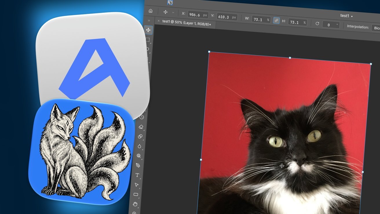Screen dimensions: 380x214
Task: Click the "Interpolation:" label
Action: 358,27
